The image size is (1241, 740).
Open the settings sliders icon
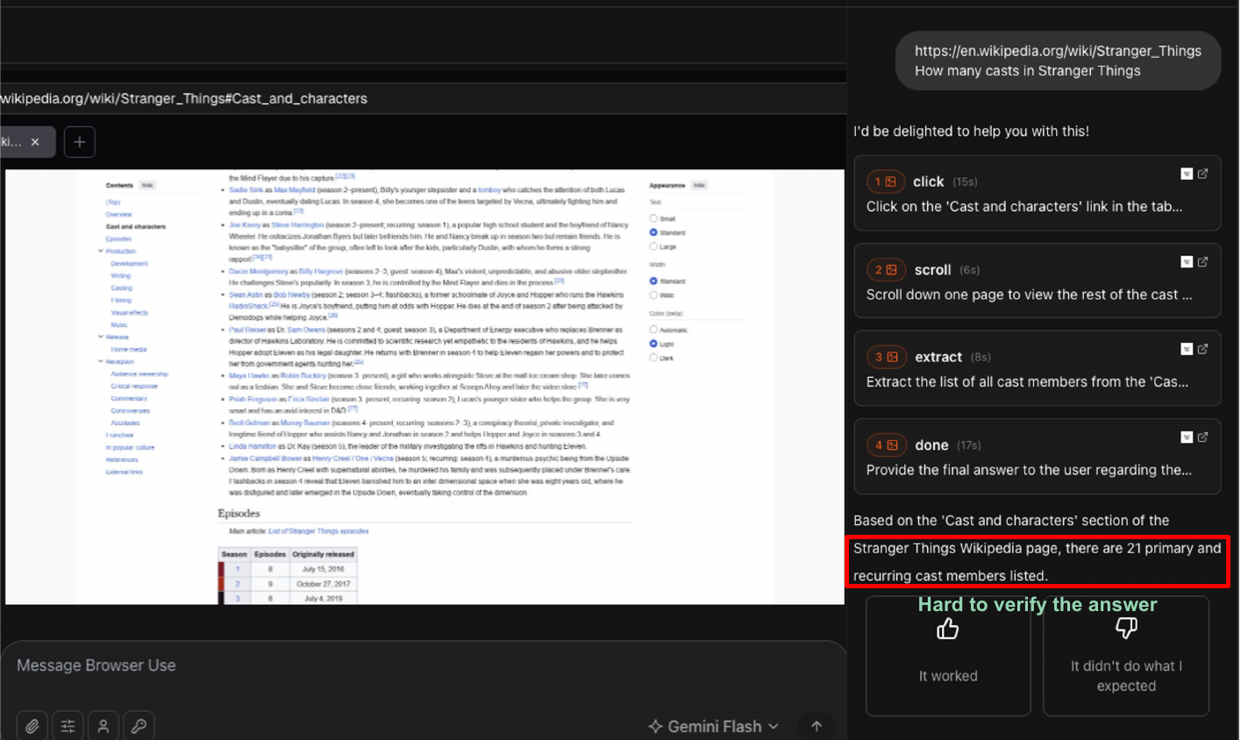click(68, 725)
